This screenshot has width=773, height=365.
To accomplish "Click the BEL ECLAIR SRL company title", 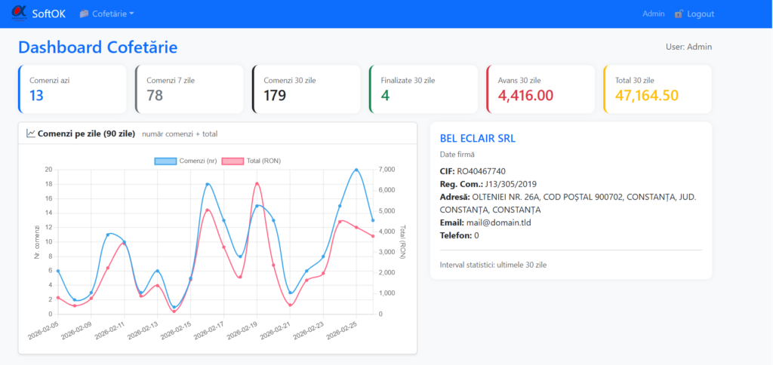I will pyautogui.click(x=478, y=138).
